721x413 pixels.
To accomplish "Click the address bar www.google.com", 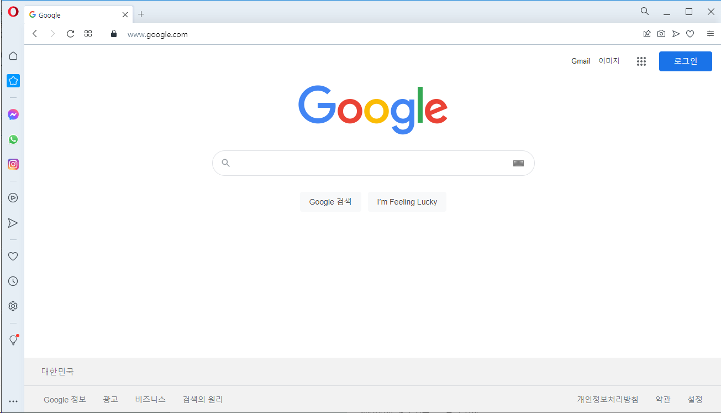I will click(x=157, y=34).
